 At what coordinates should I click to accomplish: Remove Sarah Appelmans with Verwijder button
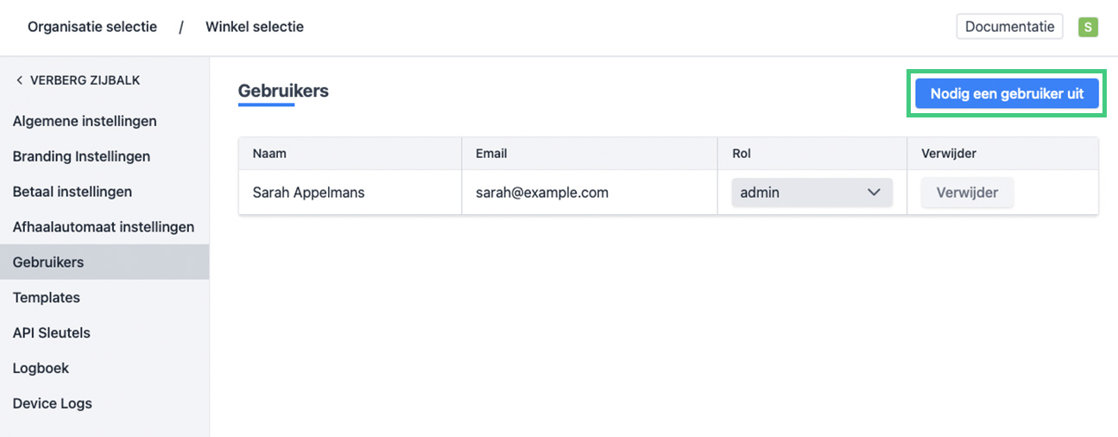(x=967, y=193)
